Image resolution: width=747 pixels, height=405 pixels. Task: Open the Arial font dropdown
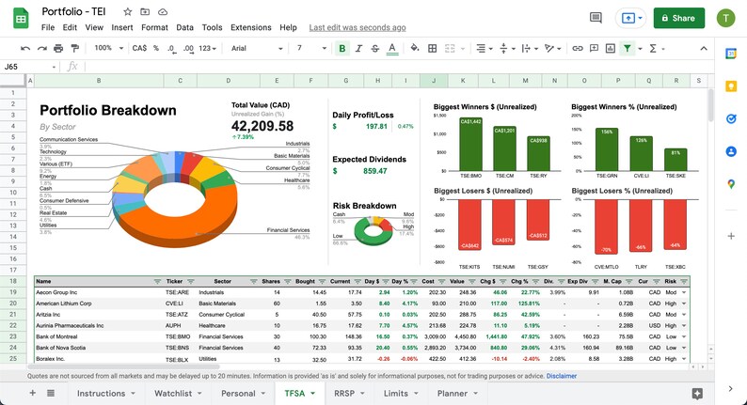[257, 48]
